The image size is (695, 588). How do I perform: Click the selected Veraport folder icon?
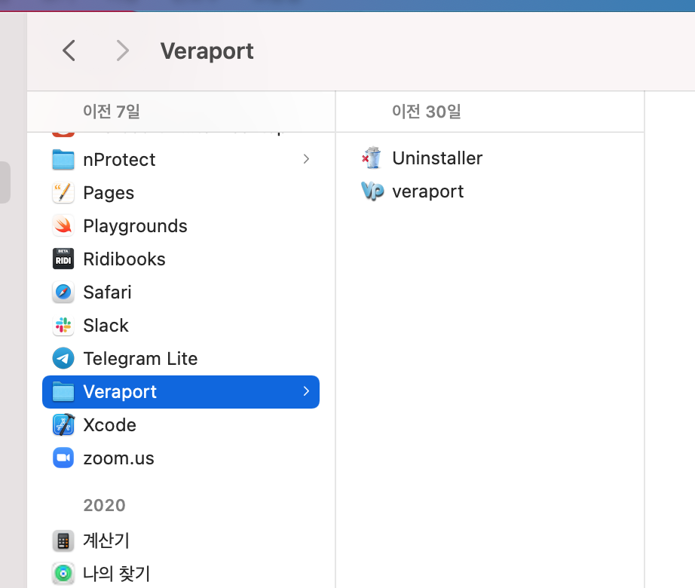63,392
